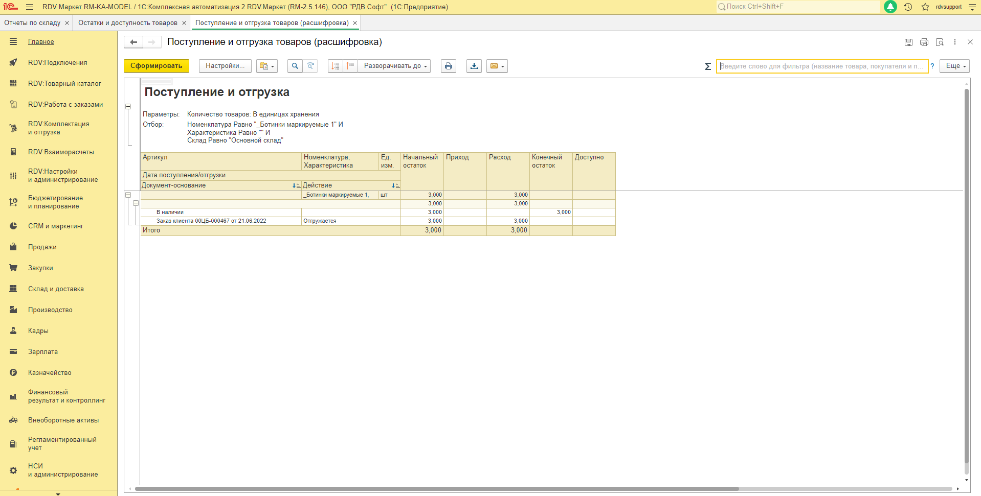Click the save-to-file download arrow icon
981x496 pixels.
474,66
